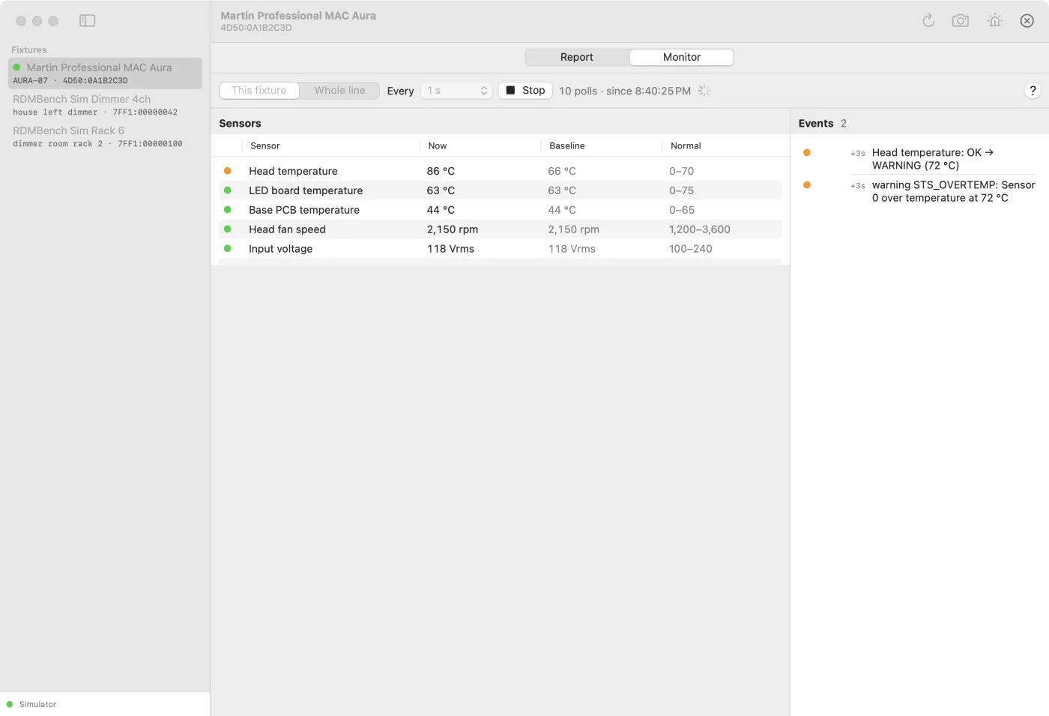
Task: Click the Fixtures sidebar heading
Action: click(x=29, y=50)
